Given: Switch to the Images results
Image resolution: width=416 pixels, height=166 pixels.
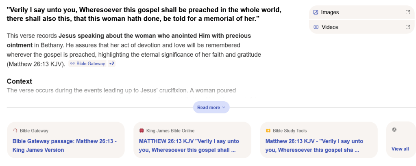Looking at the screenshot, I should (x=330, y=12).
